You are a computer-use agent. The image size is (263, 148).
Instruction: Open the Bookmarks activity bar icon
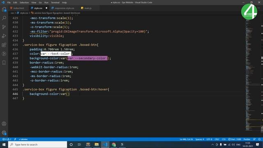4,62
